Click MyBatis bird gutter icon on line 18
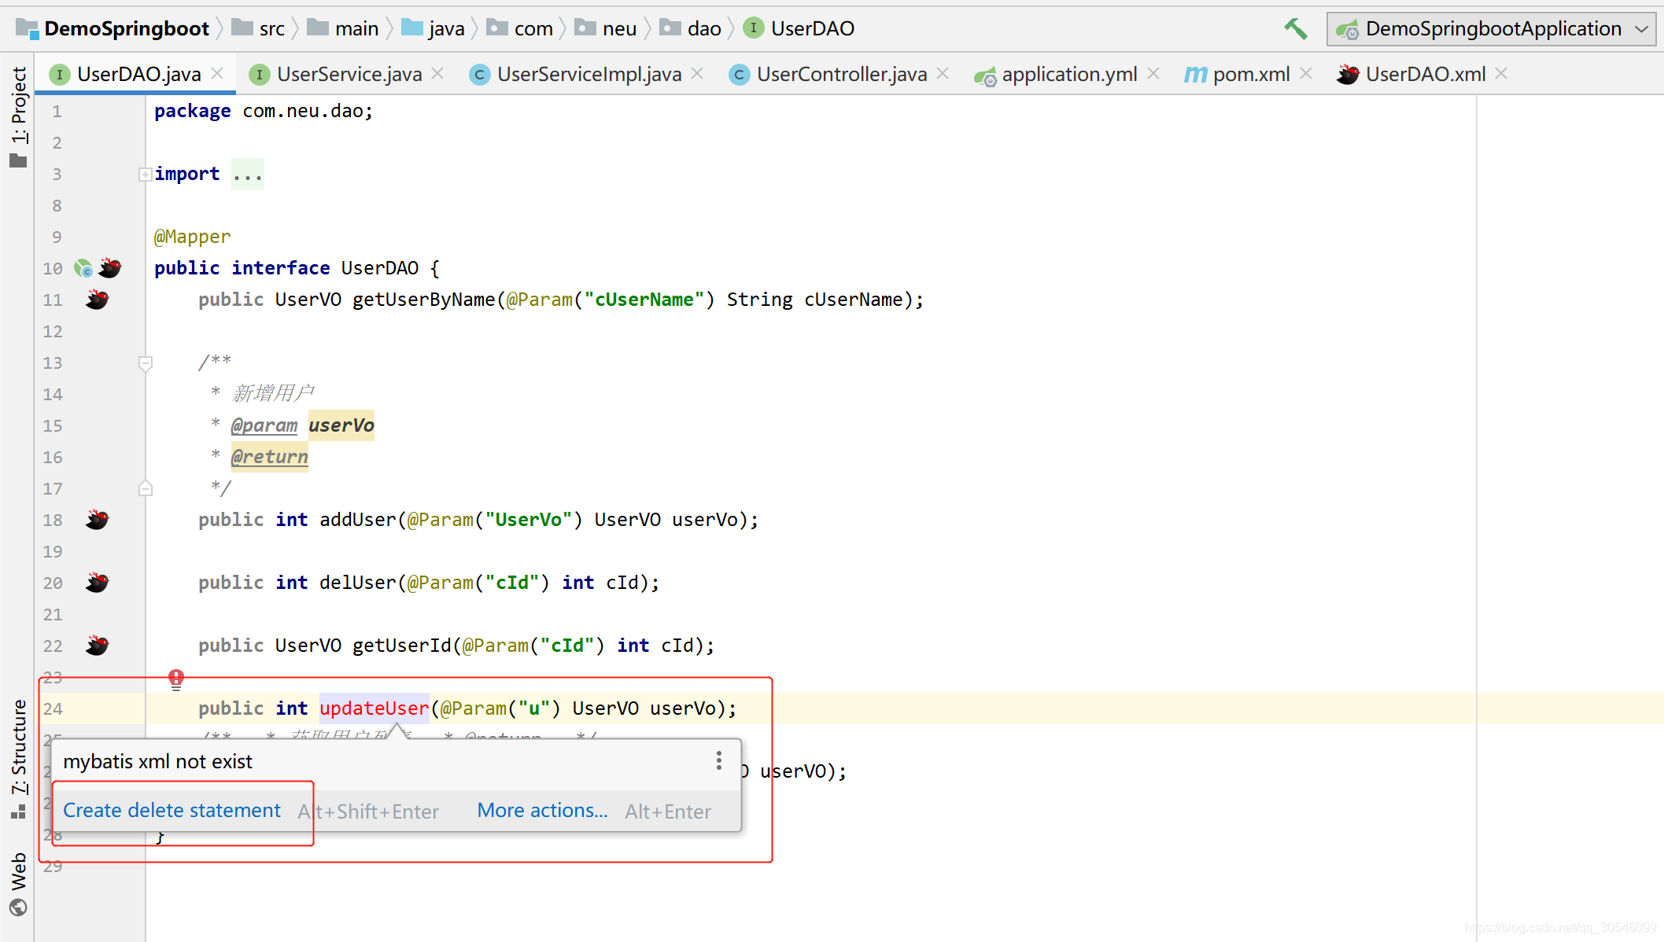 [97, 520]
